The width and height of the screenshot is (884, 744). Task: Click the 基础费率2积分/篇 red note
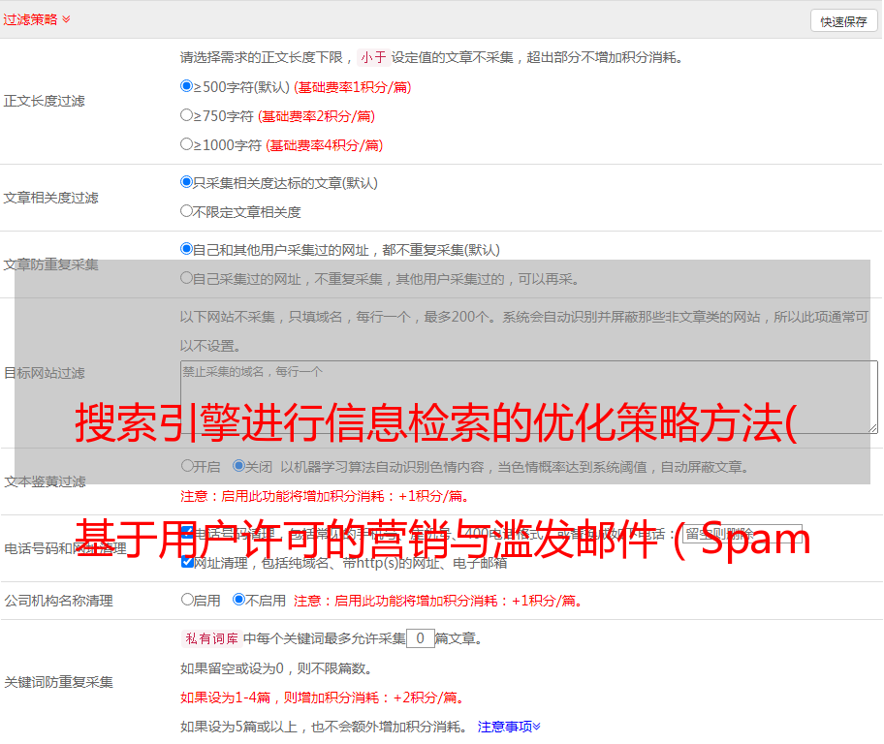coord(317,116)
